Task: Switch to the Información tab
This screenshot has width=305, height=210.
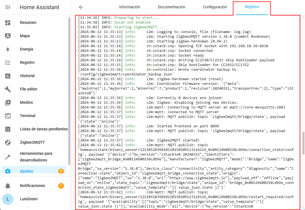Action: point(130,7)
